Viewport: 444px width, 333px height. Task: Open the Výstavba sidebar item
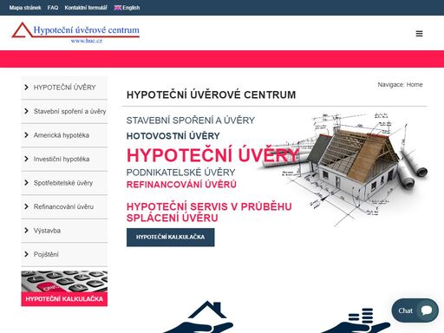pos(64,231)
